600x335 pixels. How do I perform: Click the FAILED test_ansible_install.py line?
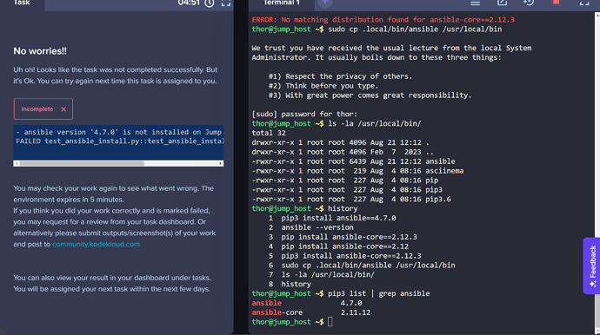coord(119,141)
